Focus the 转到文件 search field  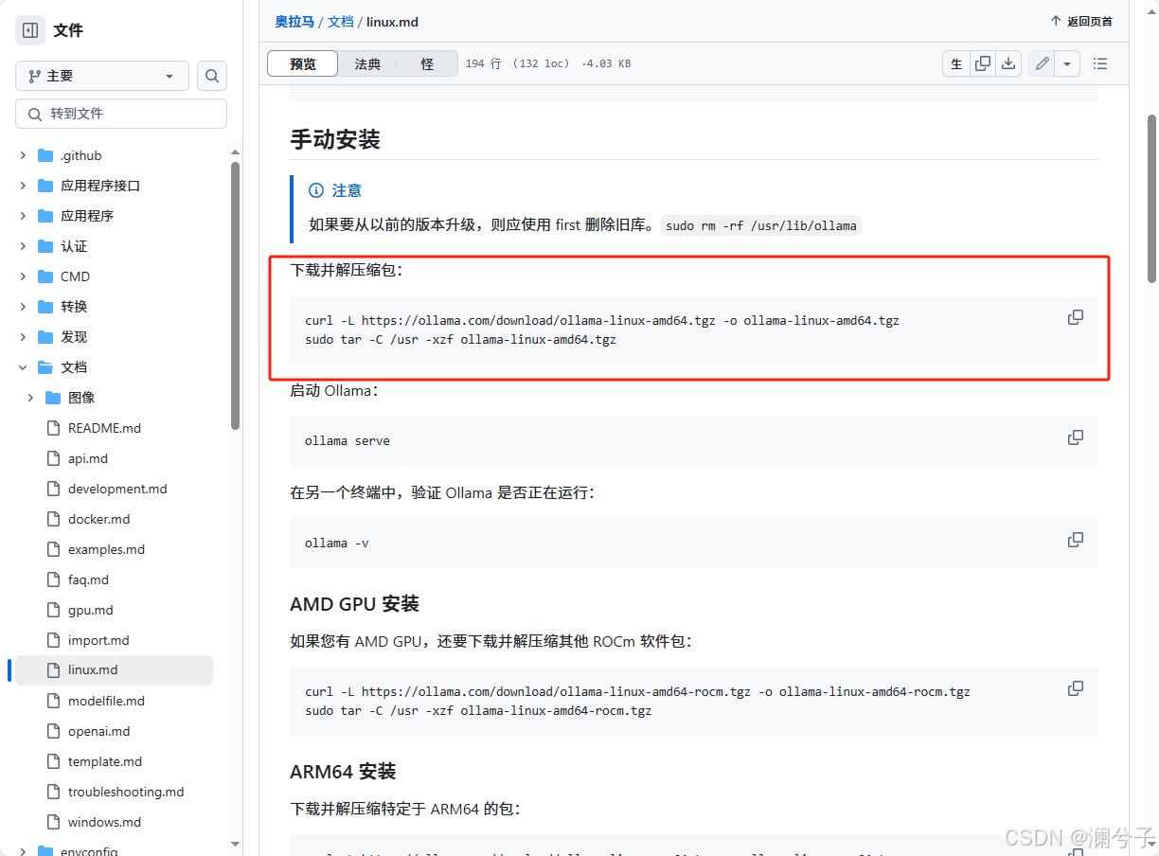click(121, 114)
